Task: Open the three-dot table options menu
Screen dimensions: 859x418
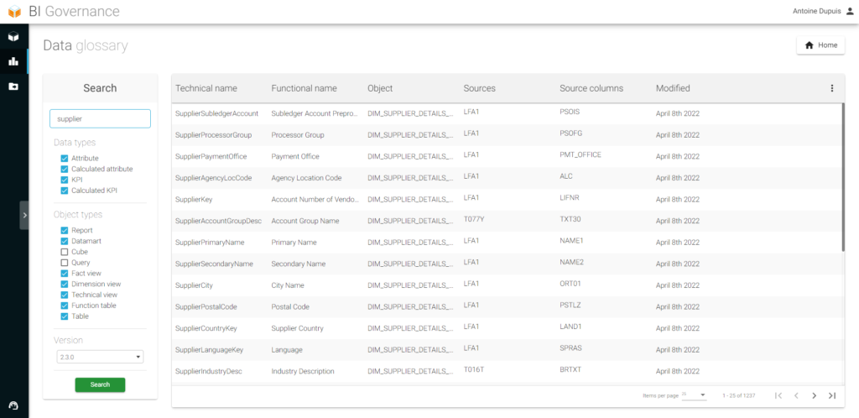Action: tap(831, 88)
